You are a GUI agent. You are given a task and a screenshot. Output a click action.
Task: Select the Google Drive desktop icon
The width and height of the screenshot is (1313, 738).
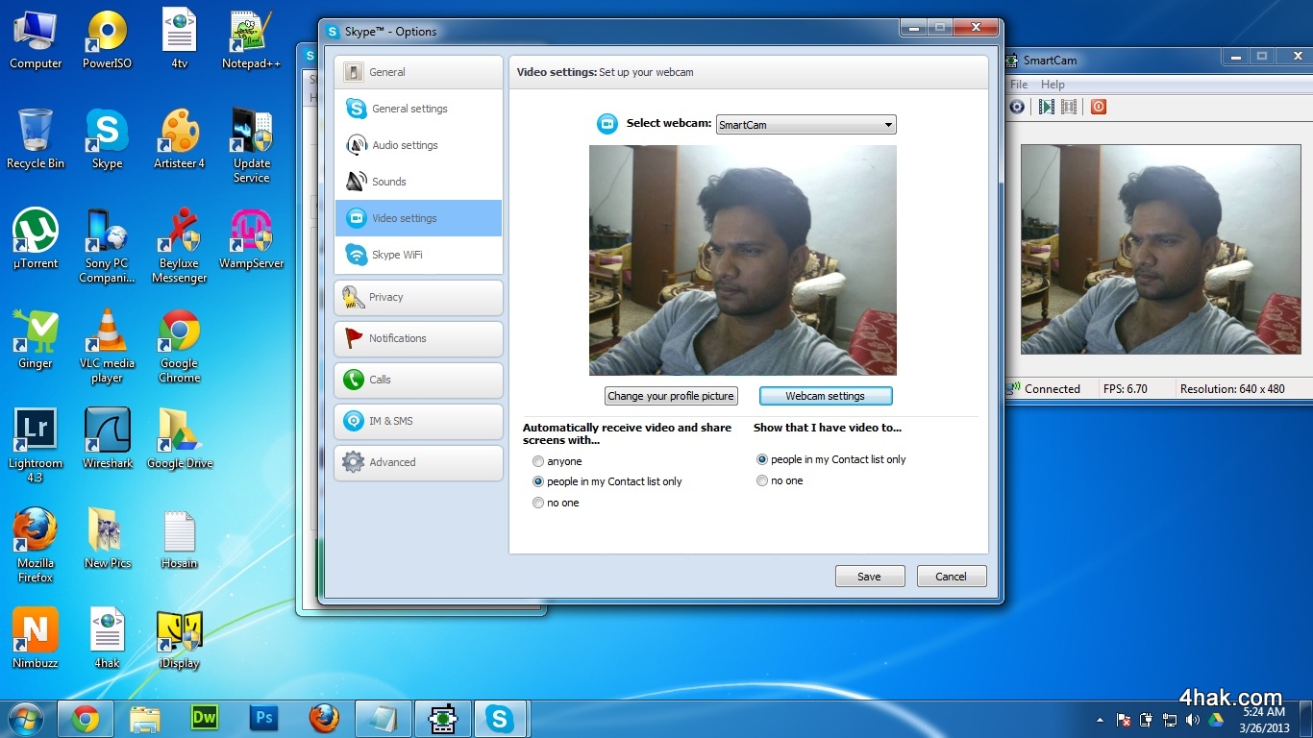click(x=180, y=438)
